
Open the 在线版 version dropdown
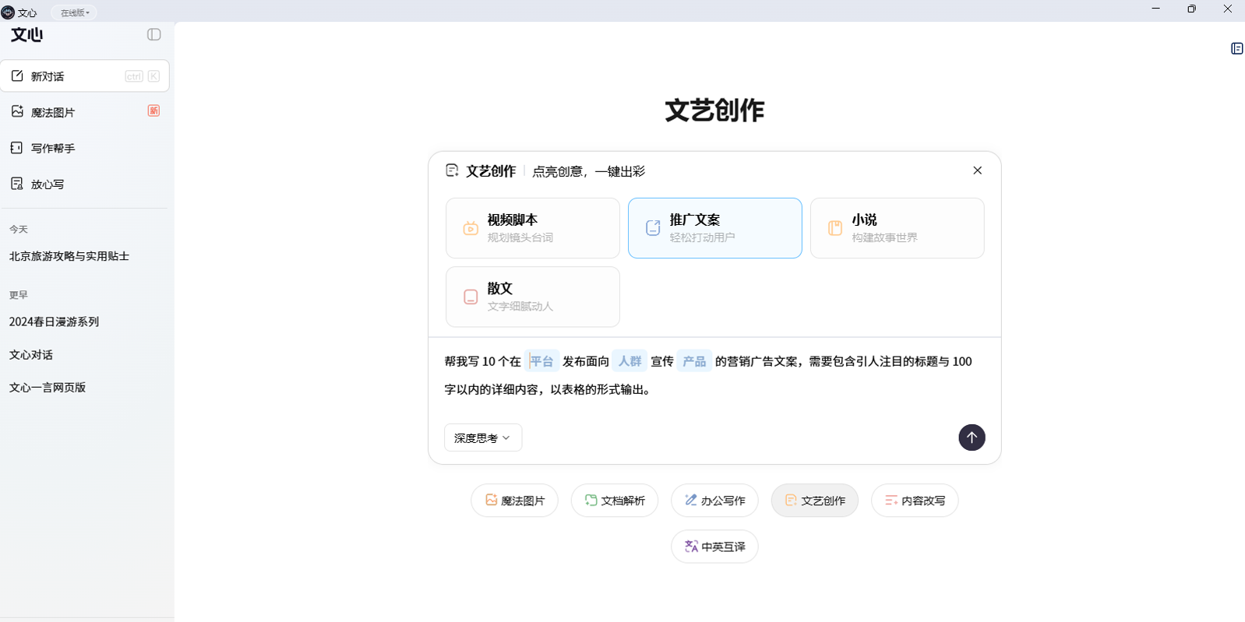pos(75,12)
